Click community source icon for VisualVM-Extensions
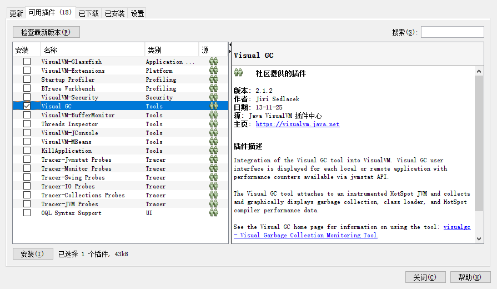 [x=214, y=71]
